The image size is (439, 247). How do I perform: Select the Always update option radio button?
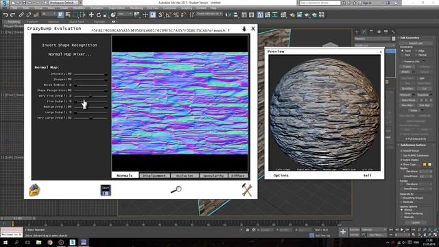(x=402, y=210)
